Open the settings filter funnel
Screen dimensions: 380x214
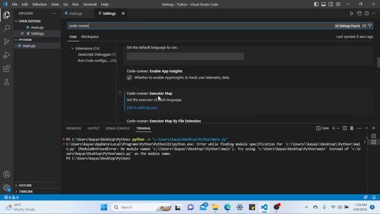[x=370, y=26]
